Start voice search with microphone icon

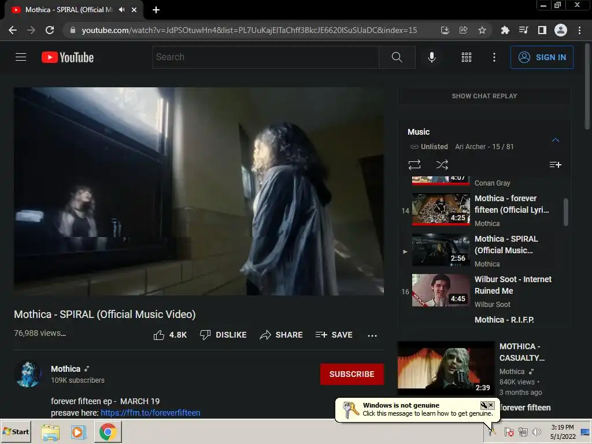[431, 57]
